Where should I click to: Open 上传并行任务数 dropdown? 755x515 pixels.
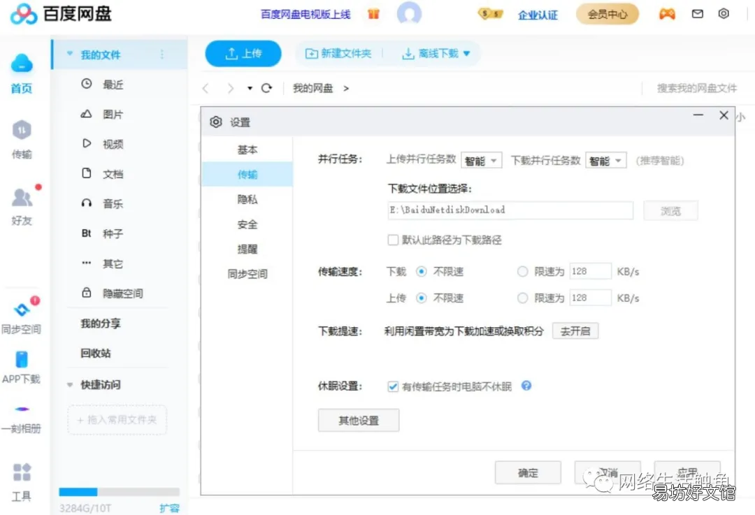click(x=481, y=160)
